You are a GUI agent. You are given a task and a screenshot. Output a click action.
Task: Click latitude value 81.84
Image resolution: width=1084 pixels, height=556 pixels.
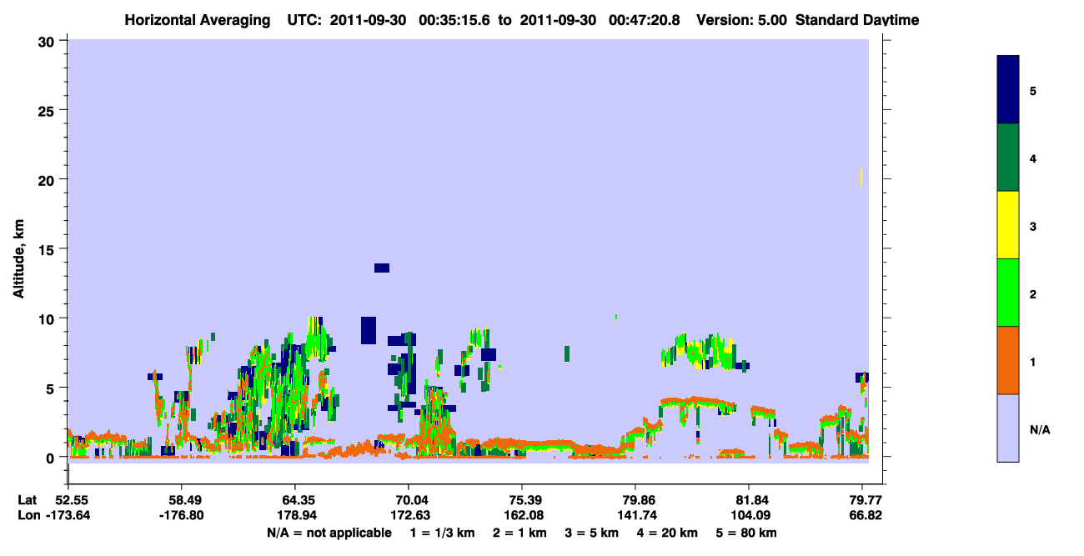[x=749, y=500]
